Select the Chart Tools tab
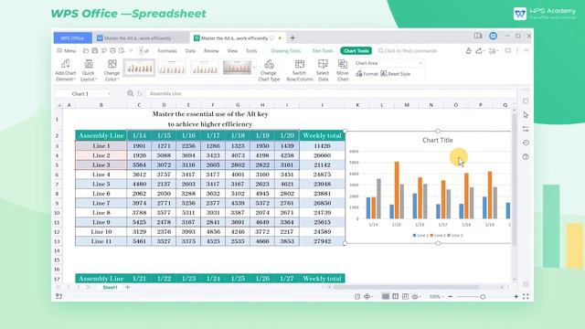585x329 pixels. pos(356,51)
